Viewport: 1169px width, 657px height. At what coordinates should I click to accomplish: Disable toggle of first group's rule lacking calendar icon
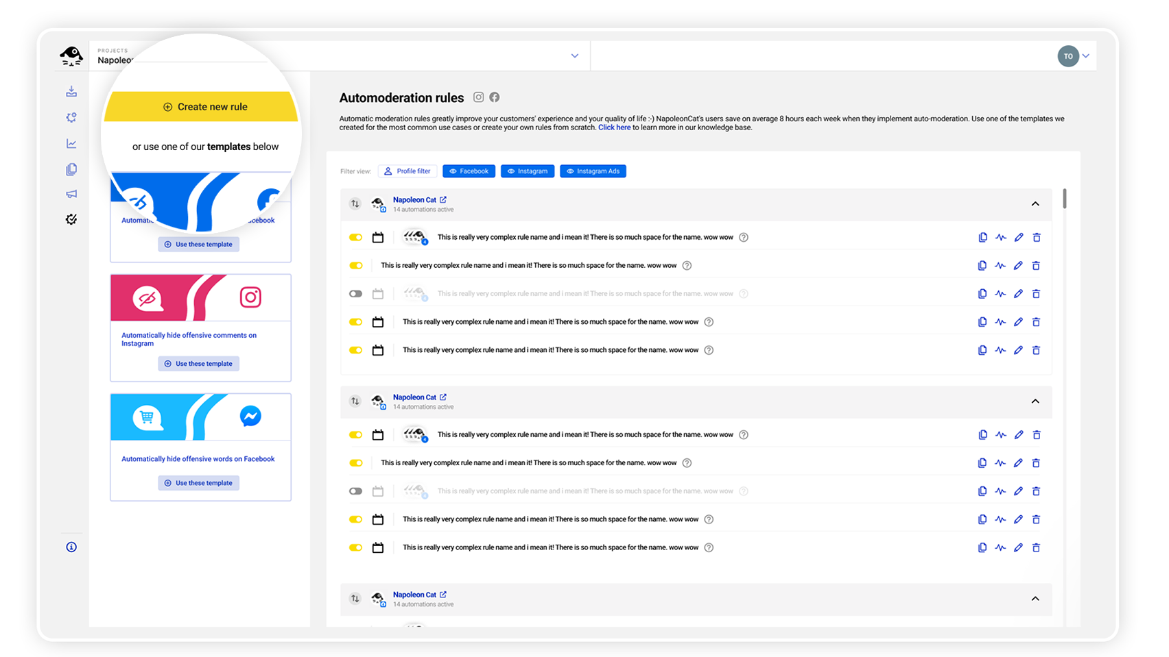pos(355,266)
